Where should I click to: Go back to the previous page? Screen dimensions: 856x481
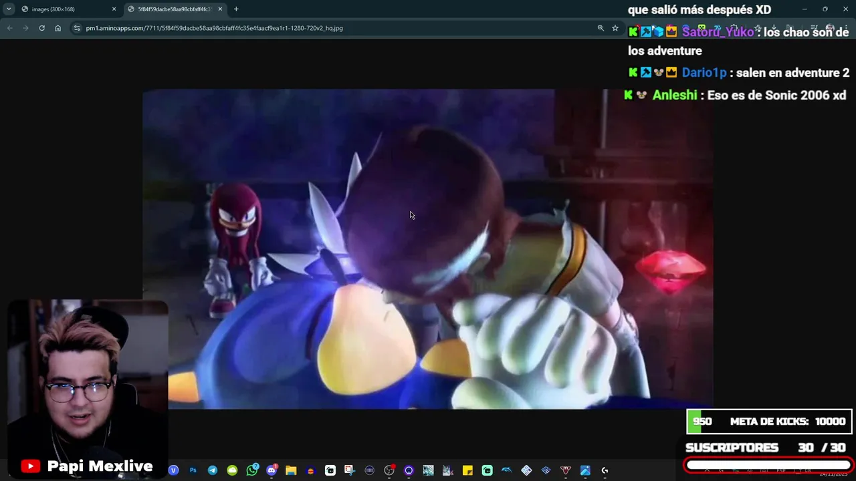tap(9, 28)
